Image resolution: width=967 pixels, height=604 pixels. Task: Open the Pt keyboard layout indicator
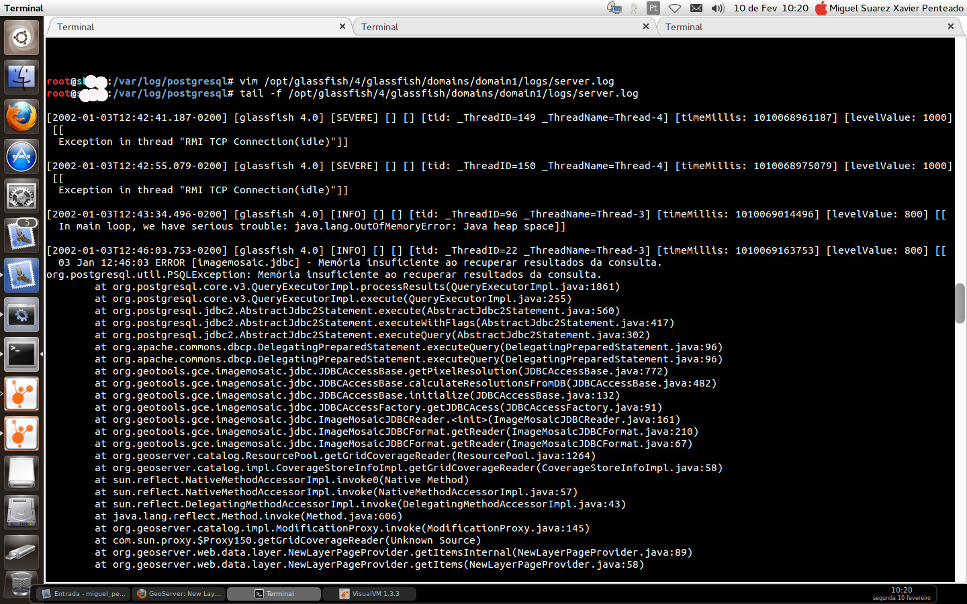coord(653,8)
